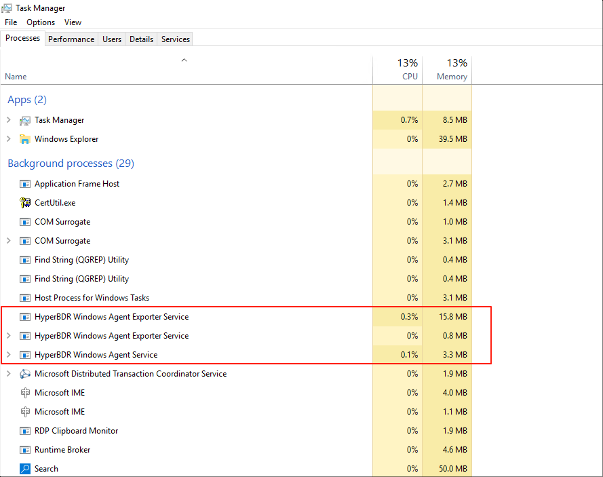The image size is (603, 477).
Task: Click icon of HyperBDR Exporter Service using 0.8 MB
Action: (x=25, y=337)
